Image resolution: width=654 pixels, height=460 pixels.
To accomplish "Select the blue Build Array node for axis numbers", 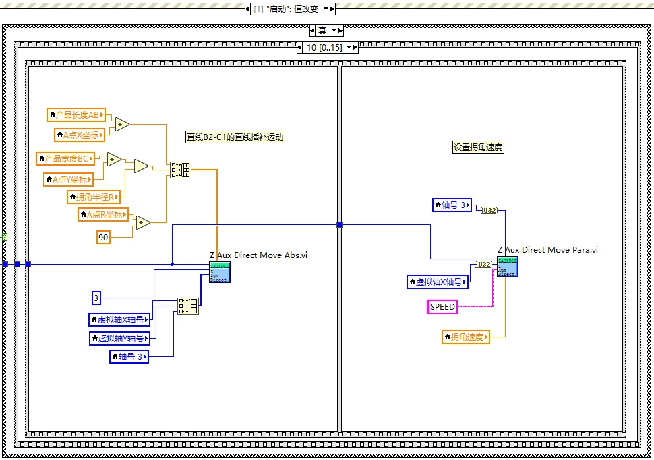I will click(188, 306).
